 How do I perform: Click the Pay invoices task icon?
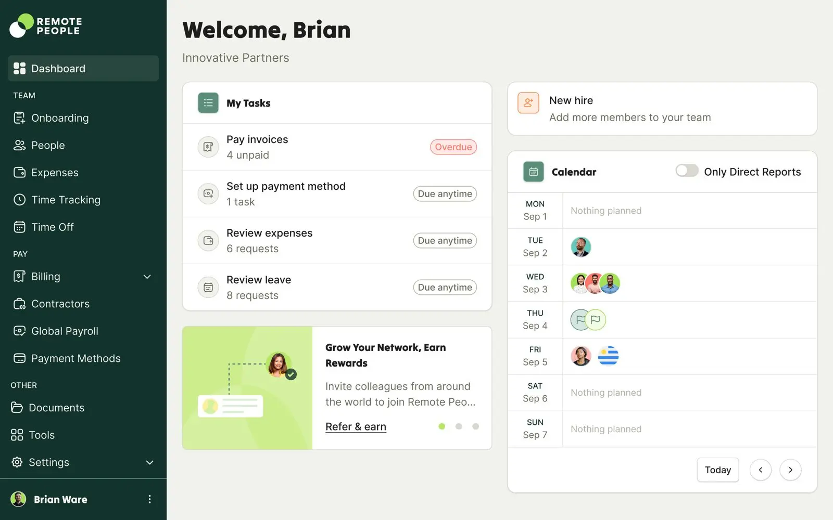coord(208,147)
